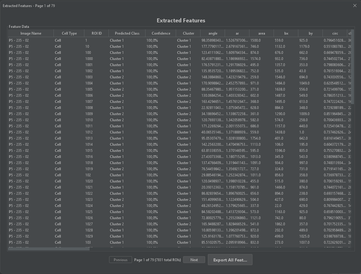Click the Previous page button
The image size is (361, 274).
120,260
